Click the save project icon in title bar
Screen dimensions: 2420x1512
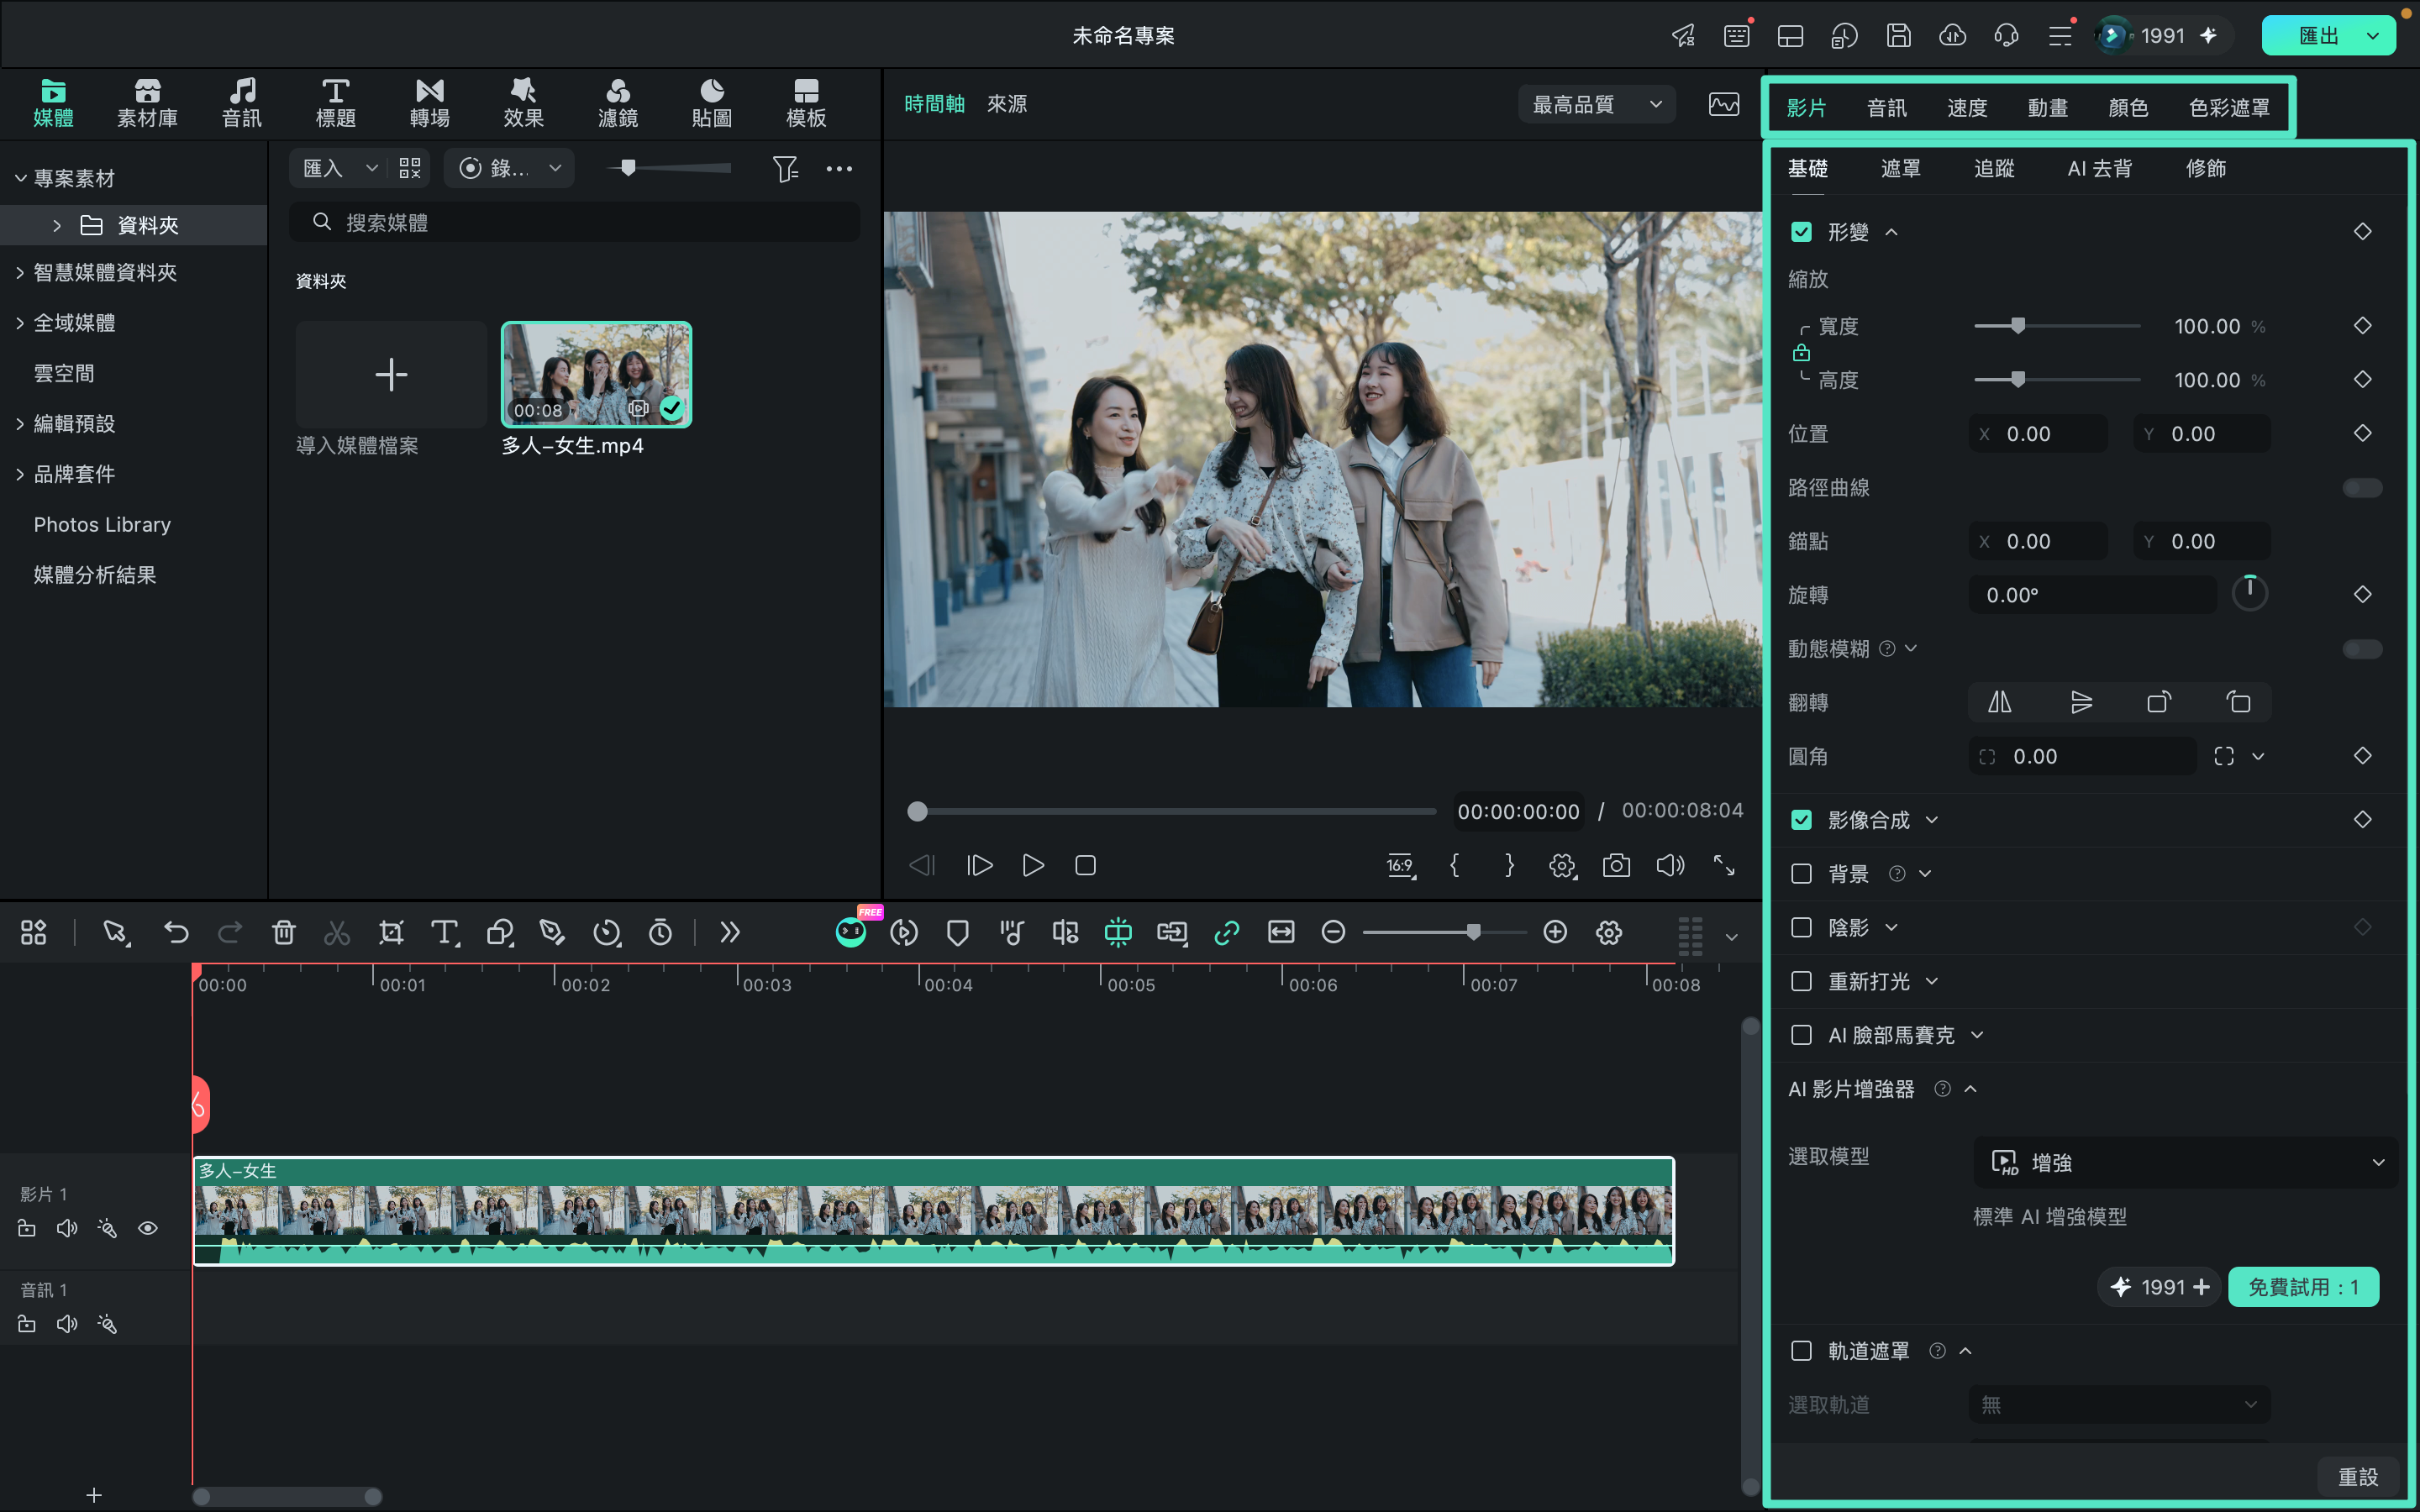[1898, 36]
